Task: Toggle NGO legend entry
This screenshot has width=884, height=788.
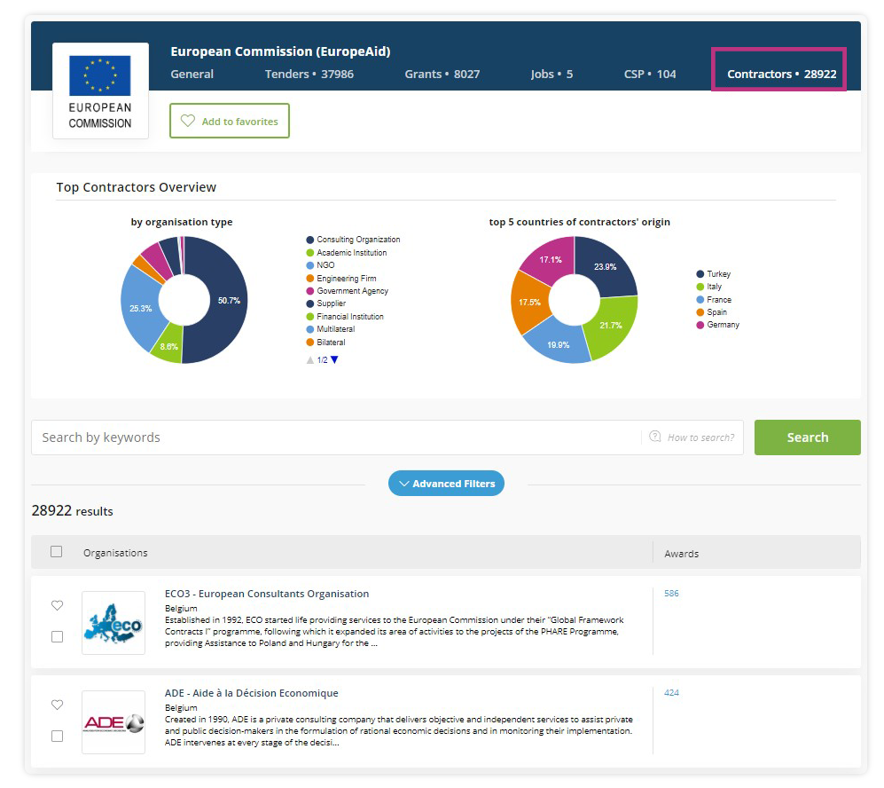Action: [x=320, y=265]
